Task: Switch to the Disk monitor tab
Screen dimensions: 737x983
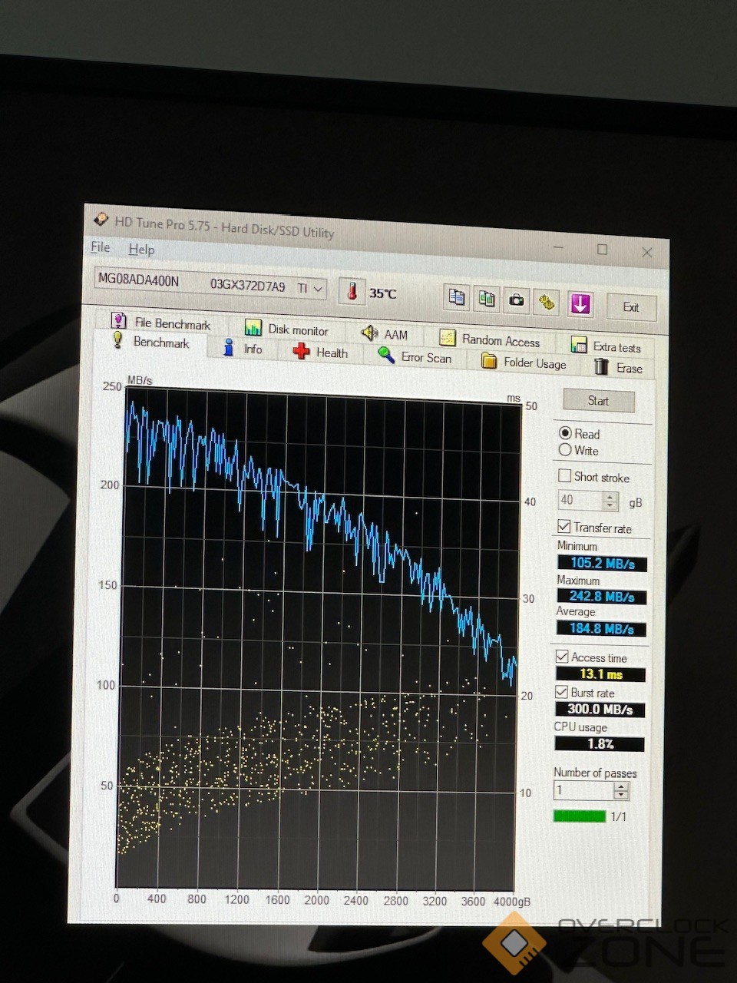Action: coord(298,329)
